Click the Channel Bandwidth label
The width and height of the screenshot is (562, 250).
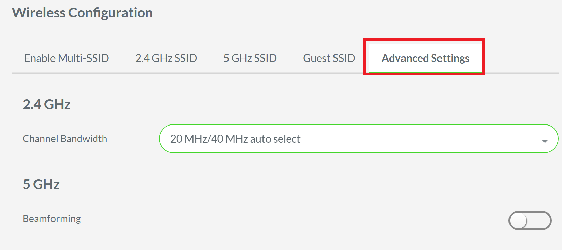click(x=65, y=138)
